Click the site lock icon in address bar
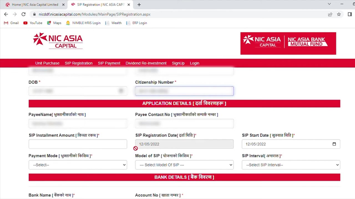Screen dimensions: 355x199 click(34, 14)
